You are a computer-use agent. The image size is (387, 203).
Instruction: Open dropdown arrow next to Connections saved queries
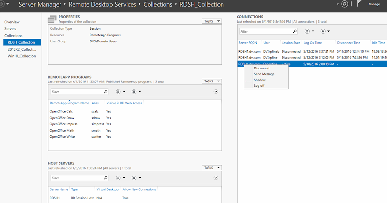click(x=329, y=31)
